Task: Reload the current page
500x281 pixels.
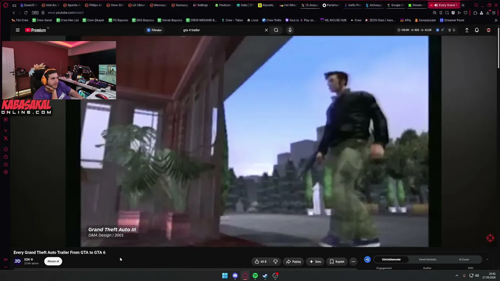Action: point(26,12)
